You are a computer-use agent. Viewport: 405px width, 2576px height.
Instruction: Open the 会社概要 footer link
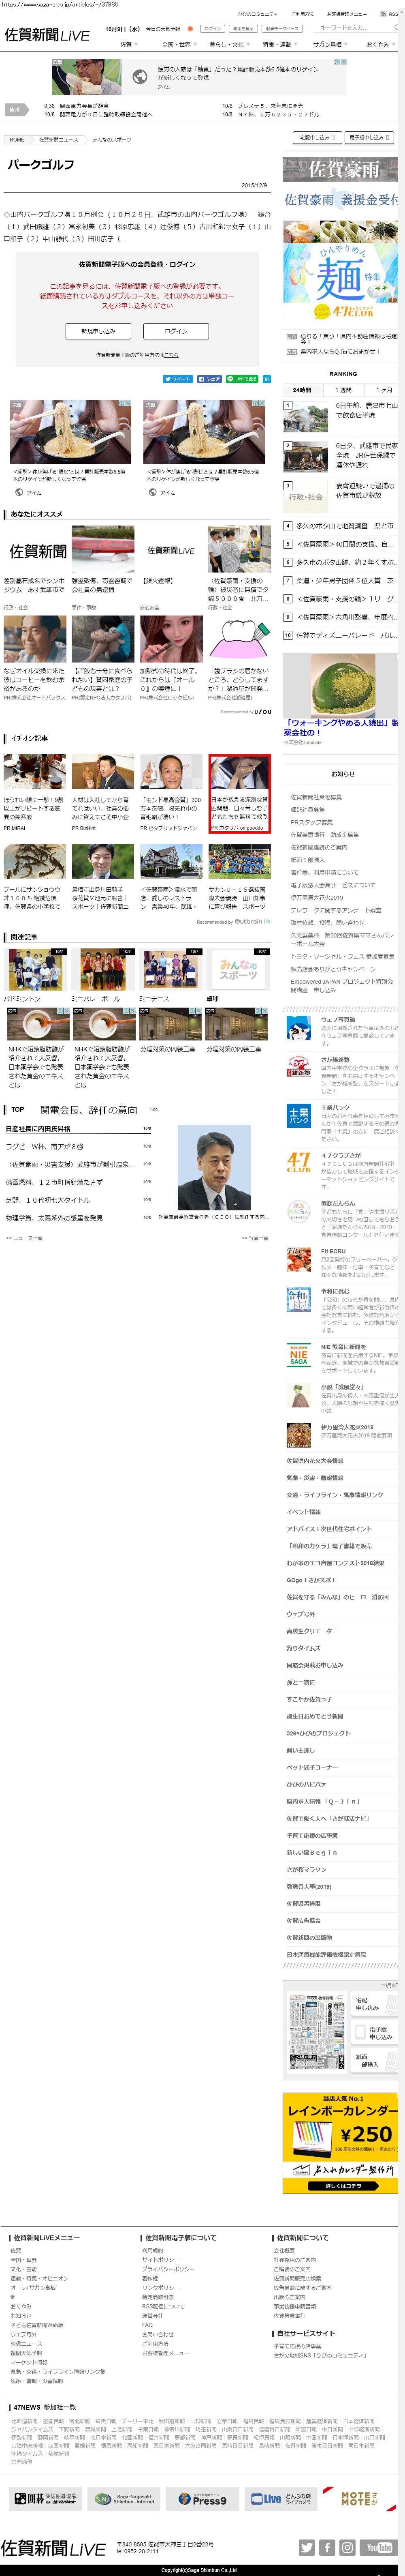point(284,2250)
